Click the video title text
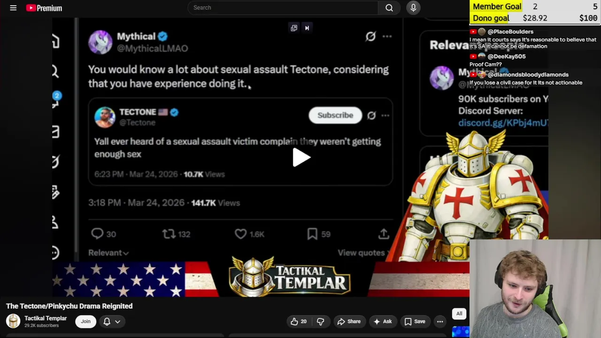The height and width of the screenshot is (338, 601). tap(69, 306)
